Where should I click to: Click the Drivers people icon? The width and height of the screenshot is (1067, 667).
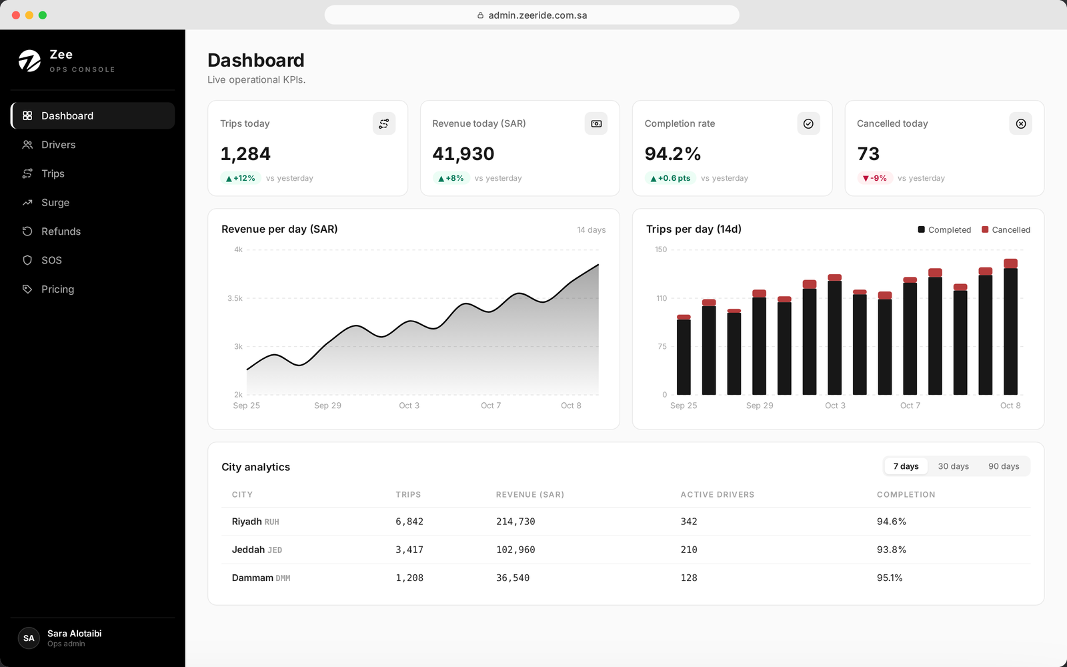click(x=27, y=145)
